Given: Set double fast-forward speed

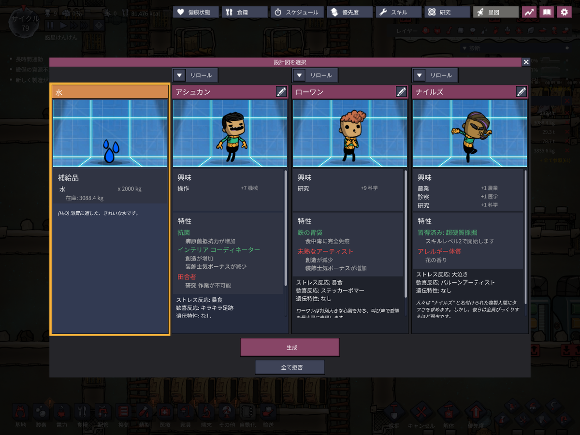Looking at the screenshot, I should click(x=73, y=26).
